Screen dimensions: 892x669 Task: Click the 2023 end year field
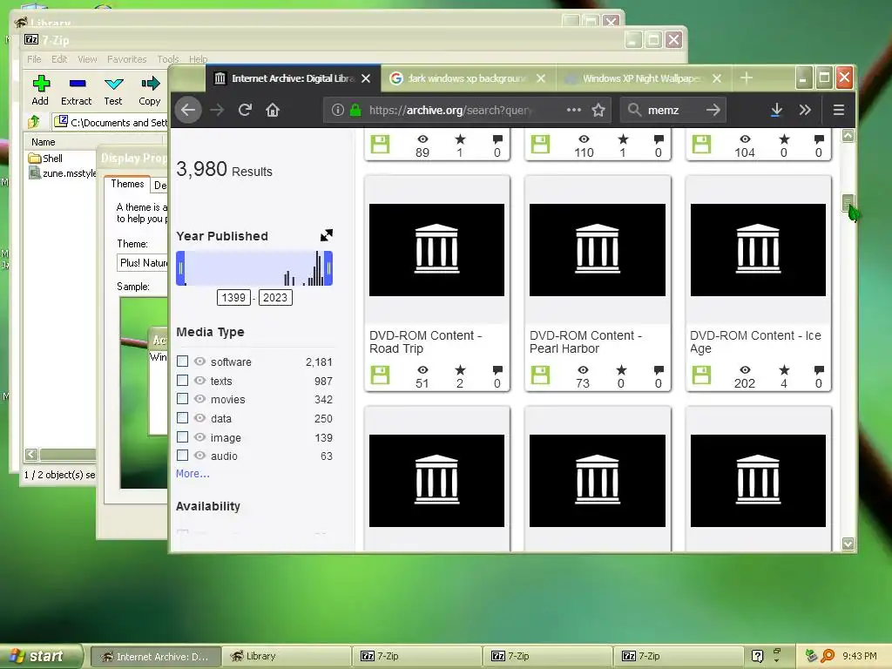tap(275, 298)
